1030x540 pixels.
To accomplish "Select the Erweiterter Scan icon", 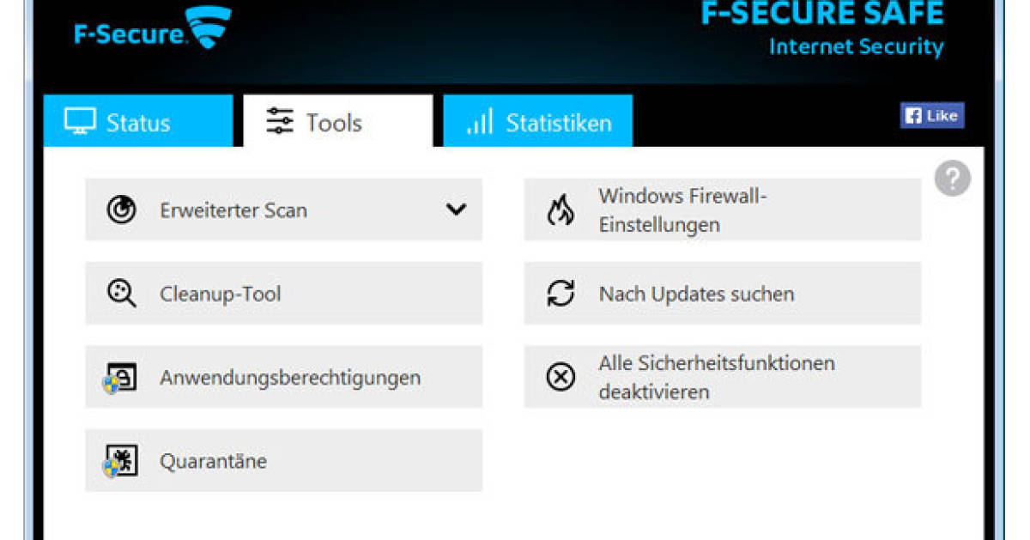I will [121, 209].
